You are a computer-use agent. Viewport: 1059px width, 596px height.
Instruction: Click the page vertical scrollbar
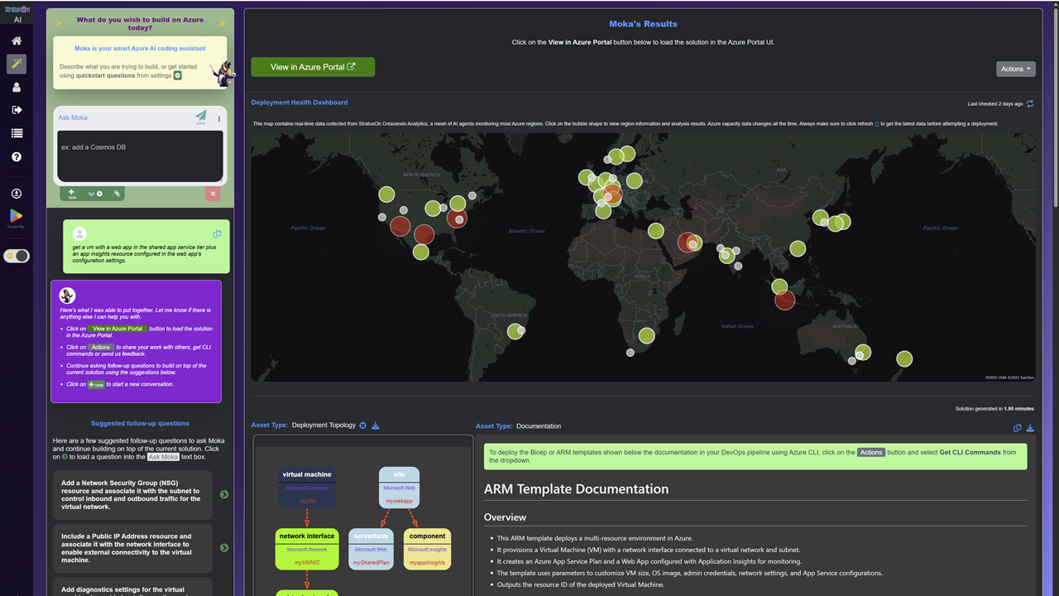coord(1054,108)
